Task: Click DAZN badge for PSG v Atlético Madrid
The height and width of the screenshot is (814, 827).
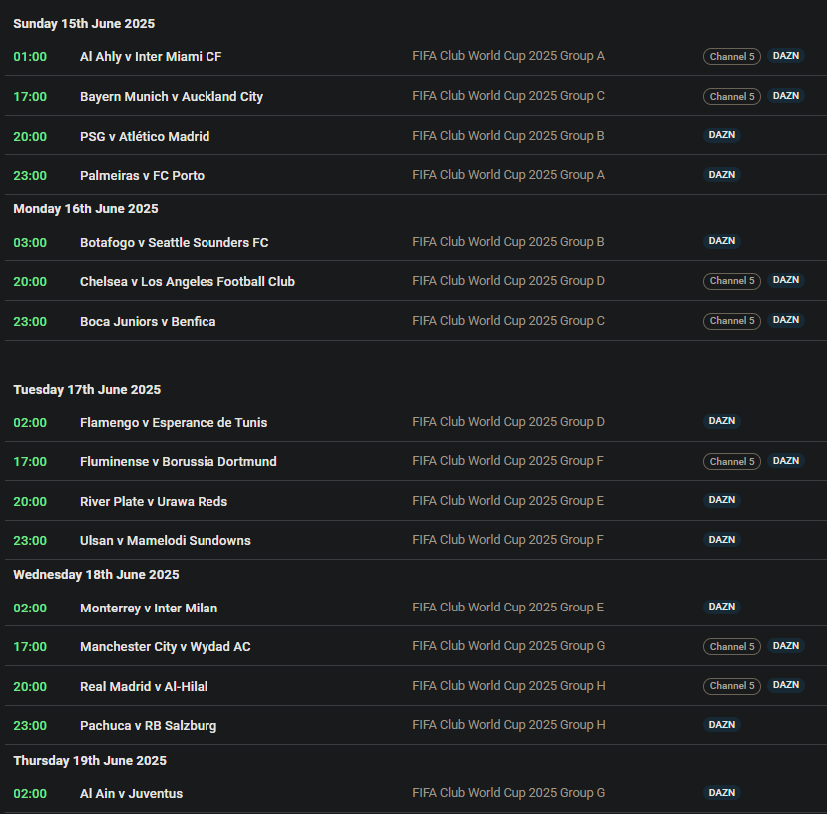Action: click(x=721, y=135)
